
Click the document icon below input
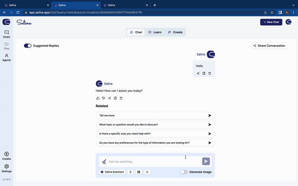pos(130,172)
